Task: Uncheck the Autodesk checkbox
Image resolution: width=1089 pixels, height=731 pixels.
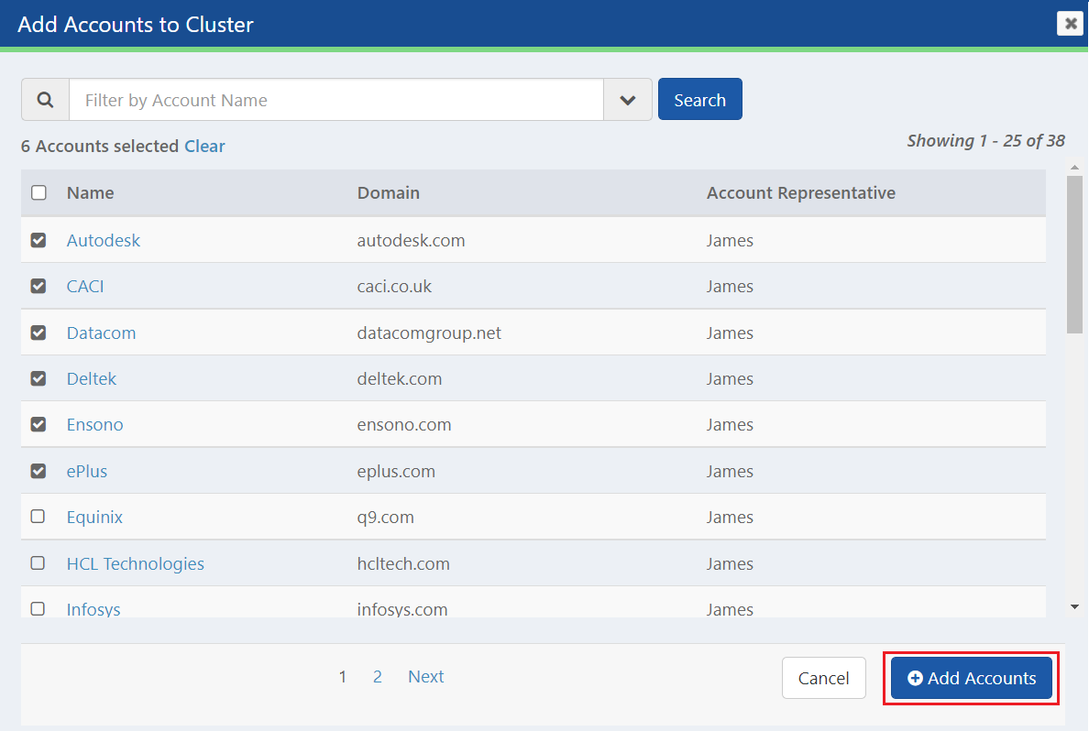Action: point(38,240)
